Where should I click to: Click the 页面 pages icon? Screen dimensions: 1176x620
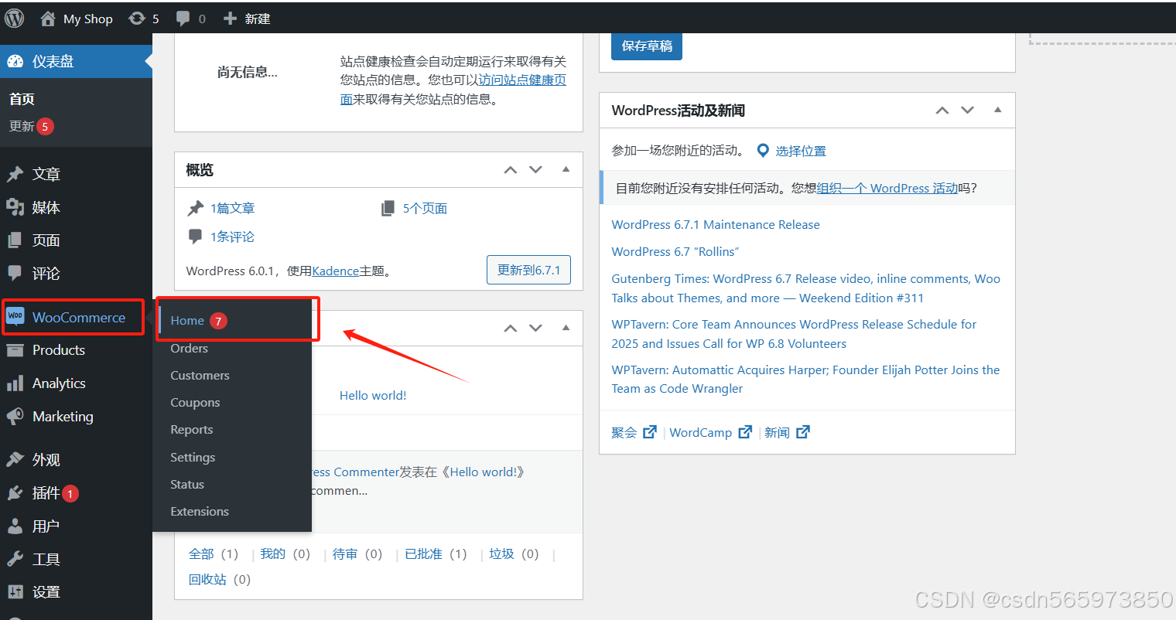point(15,240)
